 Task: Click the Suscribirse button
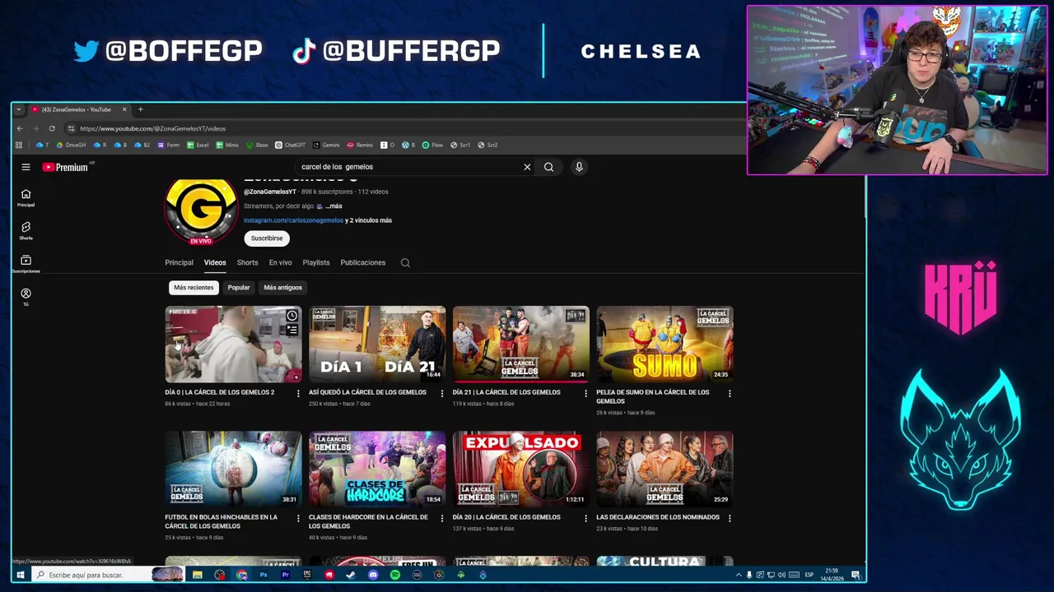tap(267, 238)
